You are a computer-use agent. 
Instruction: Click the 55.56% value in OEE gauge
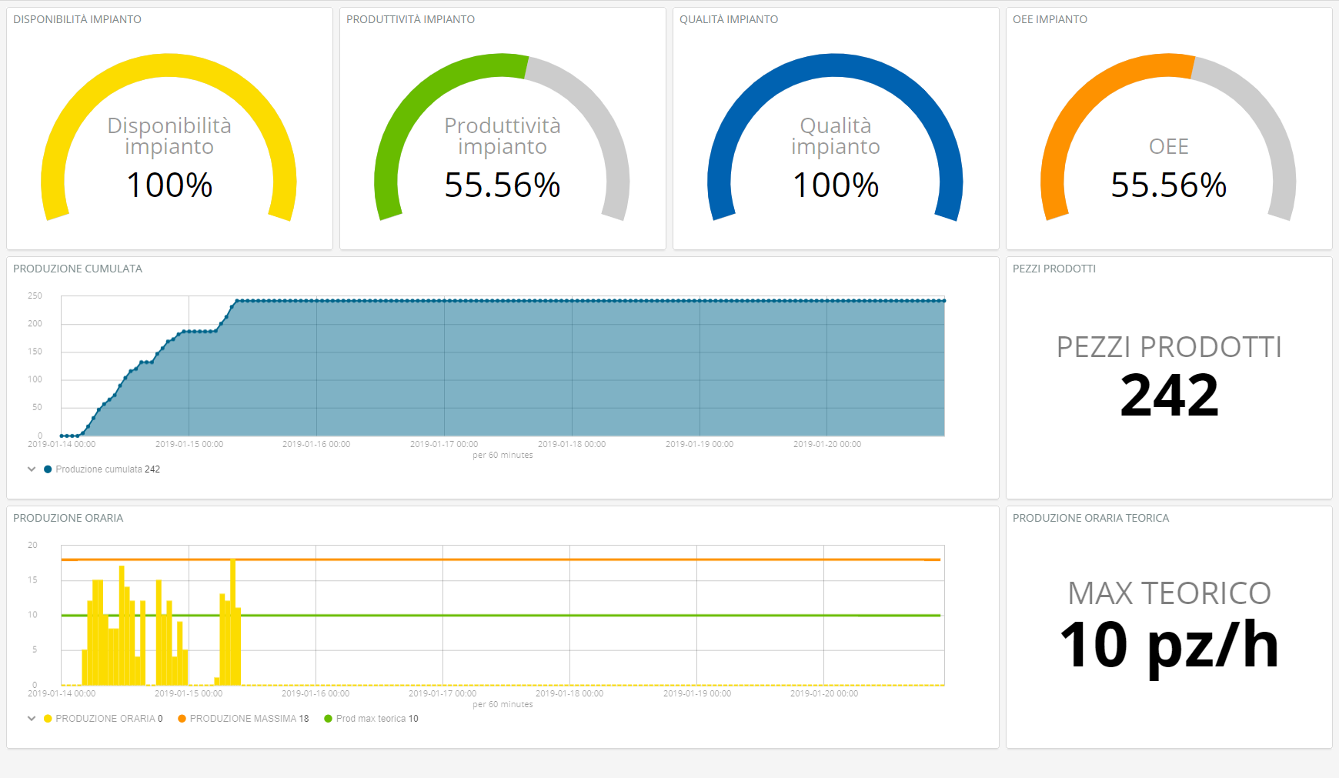(x=1168, y=185)
